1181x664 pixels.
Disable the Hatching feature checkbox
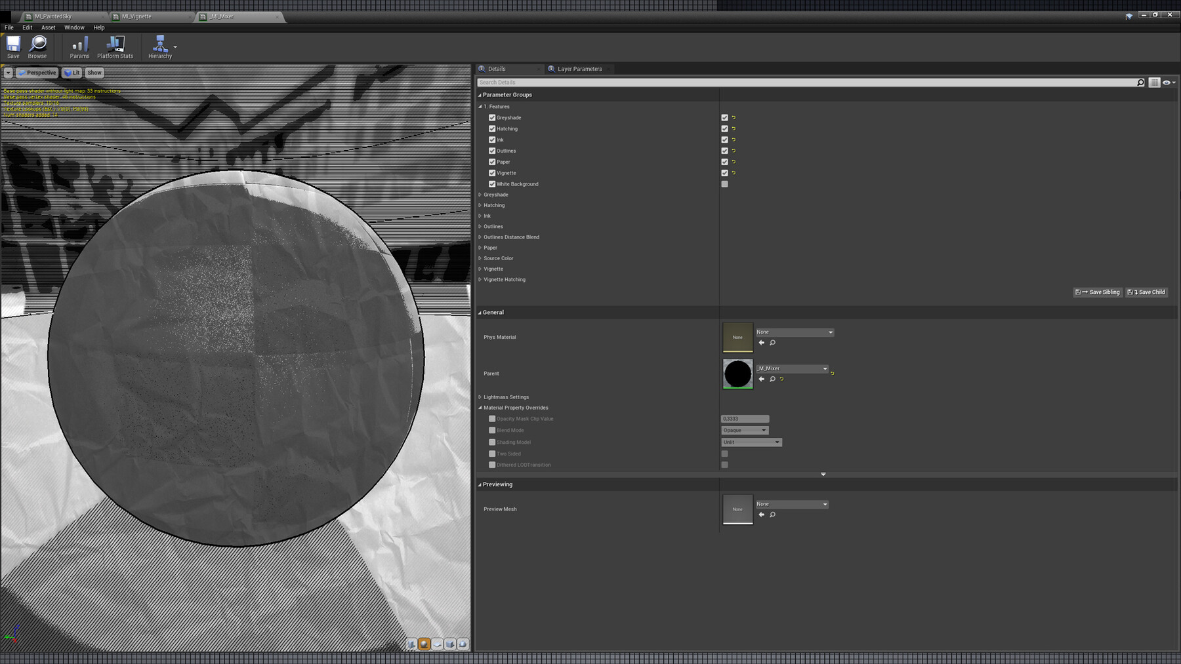point(492,128)
